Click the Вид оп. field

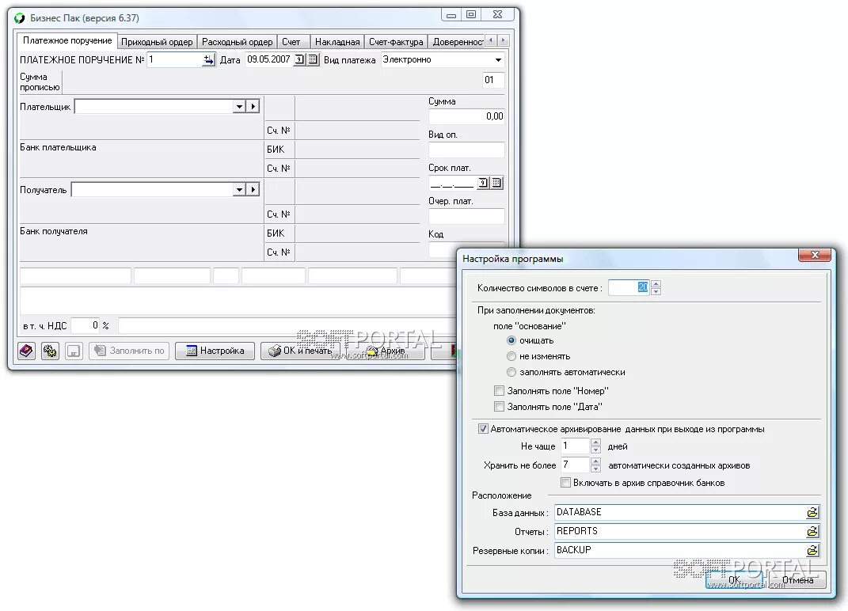(466, 150)
